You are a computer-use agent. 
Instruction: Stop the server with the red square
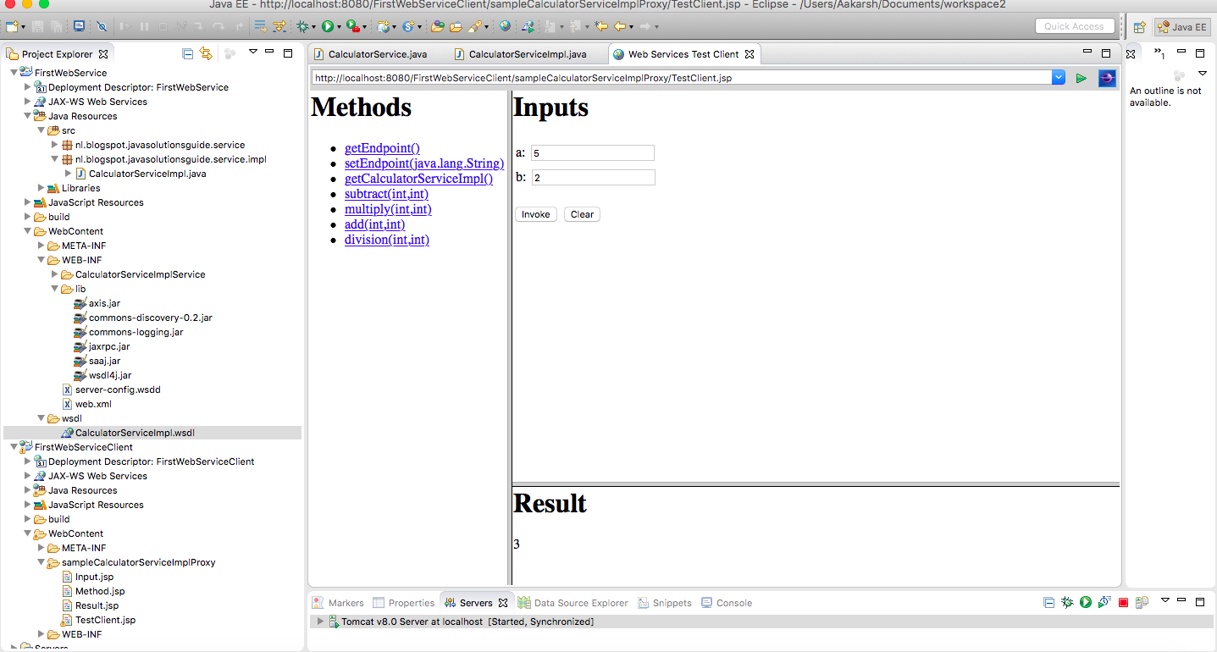(1123, 603)
